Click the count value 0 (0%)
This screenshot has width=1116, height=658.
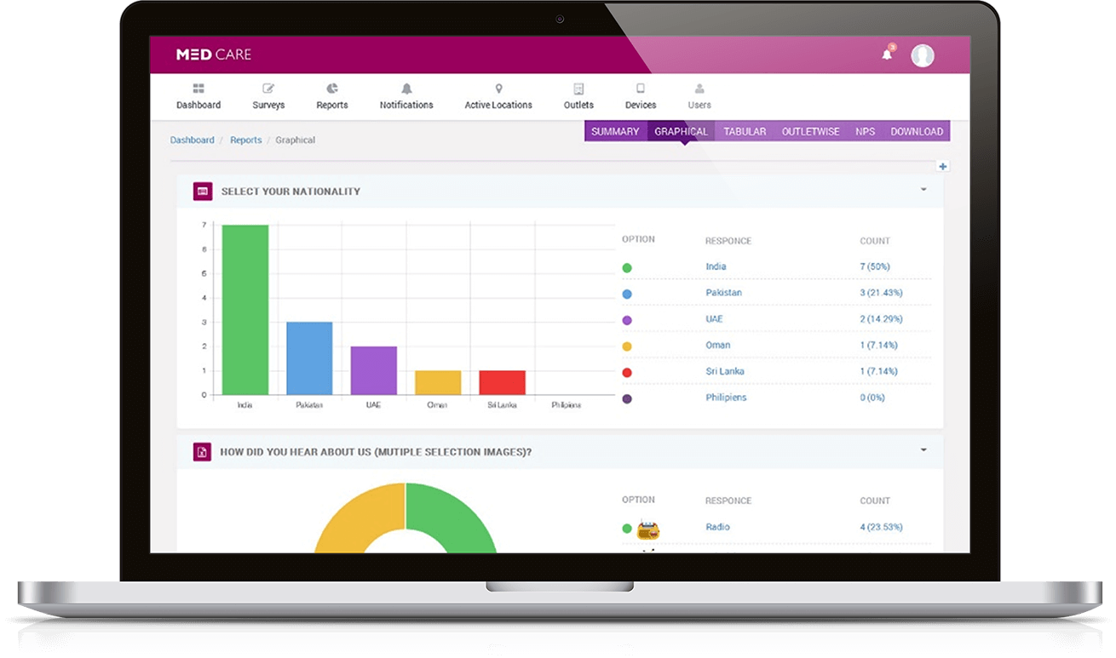872,398
